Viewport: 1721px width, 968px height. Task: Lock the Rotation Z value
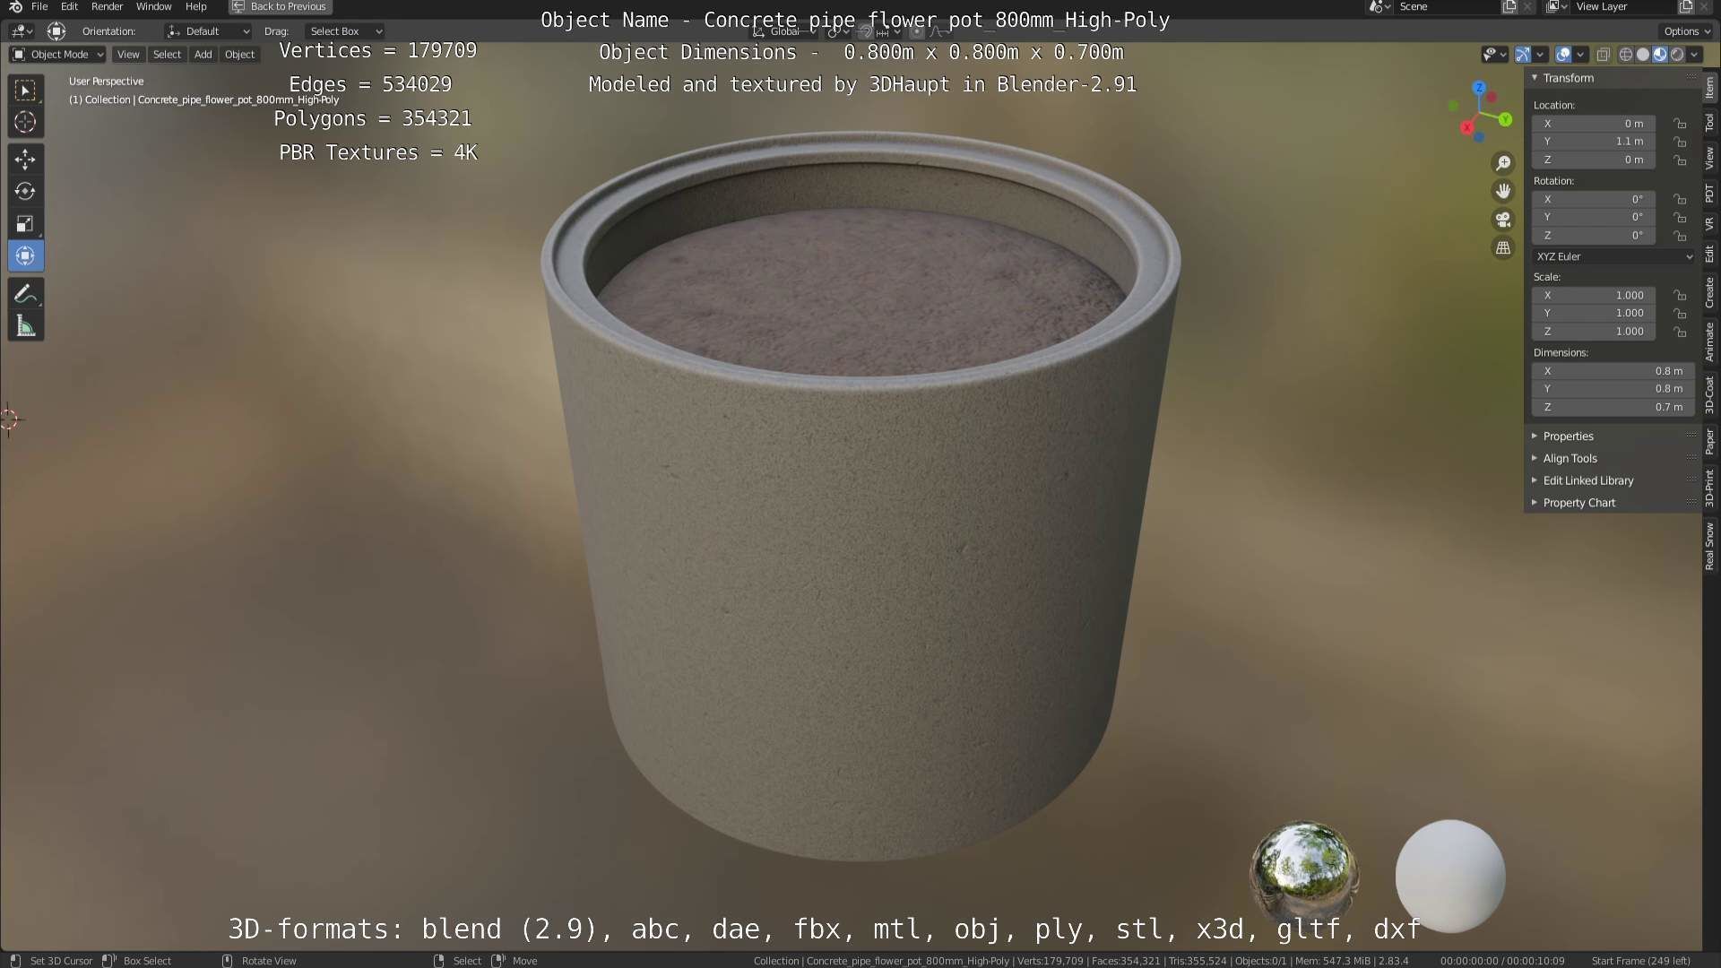pyautogui.click(x=1680, y=236)
